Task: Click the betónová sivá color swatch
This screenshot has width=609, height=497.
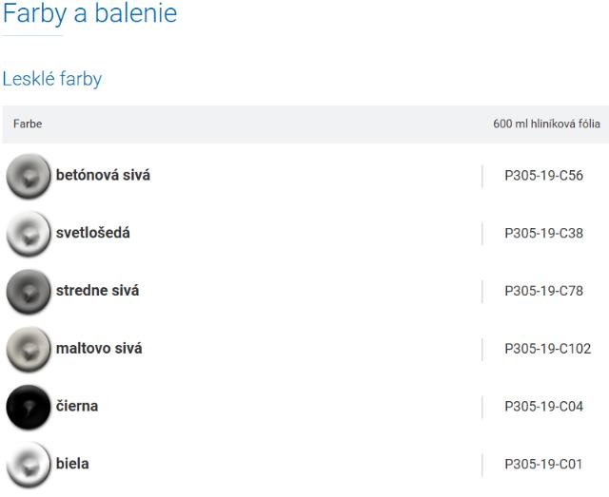Action: pos(29,175)
